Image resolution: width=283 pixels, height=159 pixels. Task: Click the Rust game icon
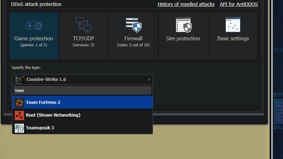(19, 116)
